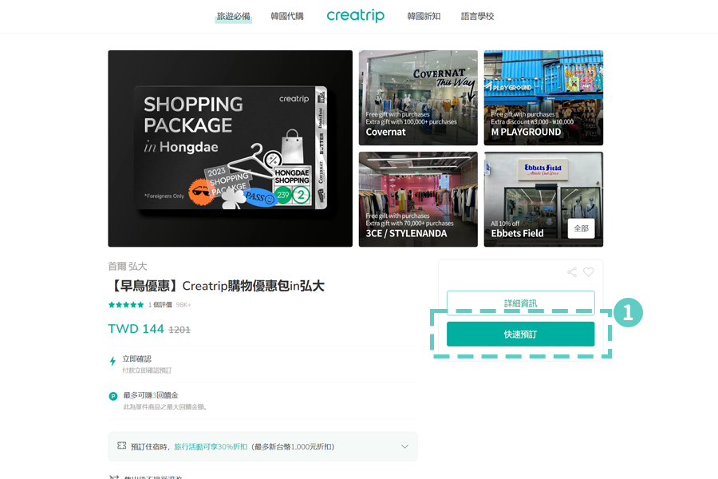
Task: Open the 語言學校 menu item
Action: [477, 14]
